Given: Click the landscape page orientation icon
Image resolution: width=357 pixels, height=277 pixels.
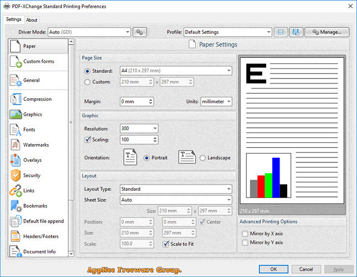Looking at the screenshot, I should click(187, 157).
